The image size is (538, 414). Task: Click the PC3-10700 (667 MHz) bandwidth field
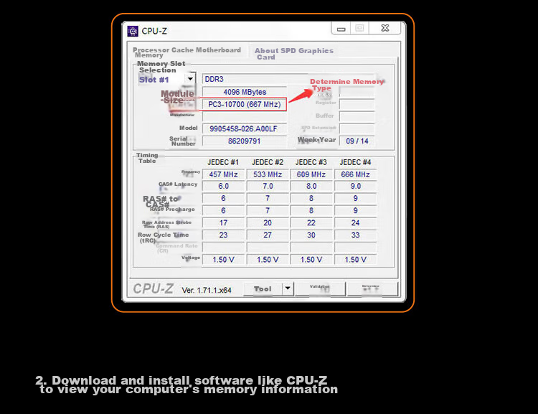point(245,104)
